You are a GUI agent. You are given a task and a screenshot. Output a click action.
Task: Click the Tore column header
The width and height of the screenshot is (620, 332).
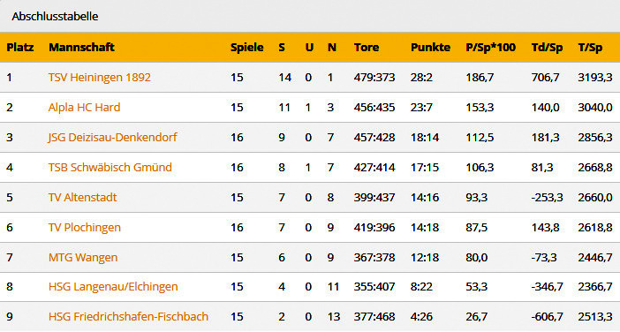[367, 48]
